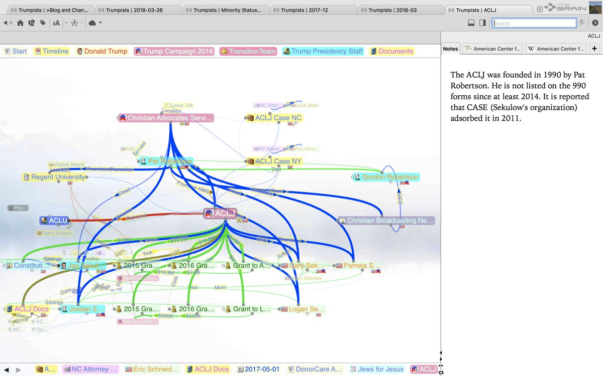Open first American Center attachment tab
Image resolution: width=603 pixels, height=376 pixels.
pyautogui.click(x=492, y=49)
